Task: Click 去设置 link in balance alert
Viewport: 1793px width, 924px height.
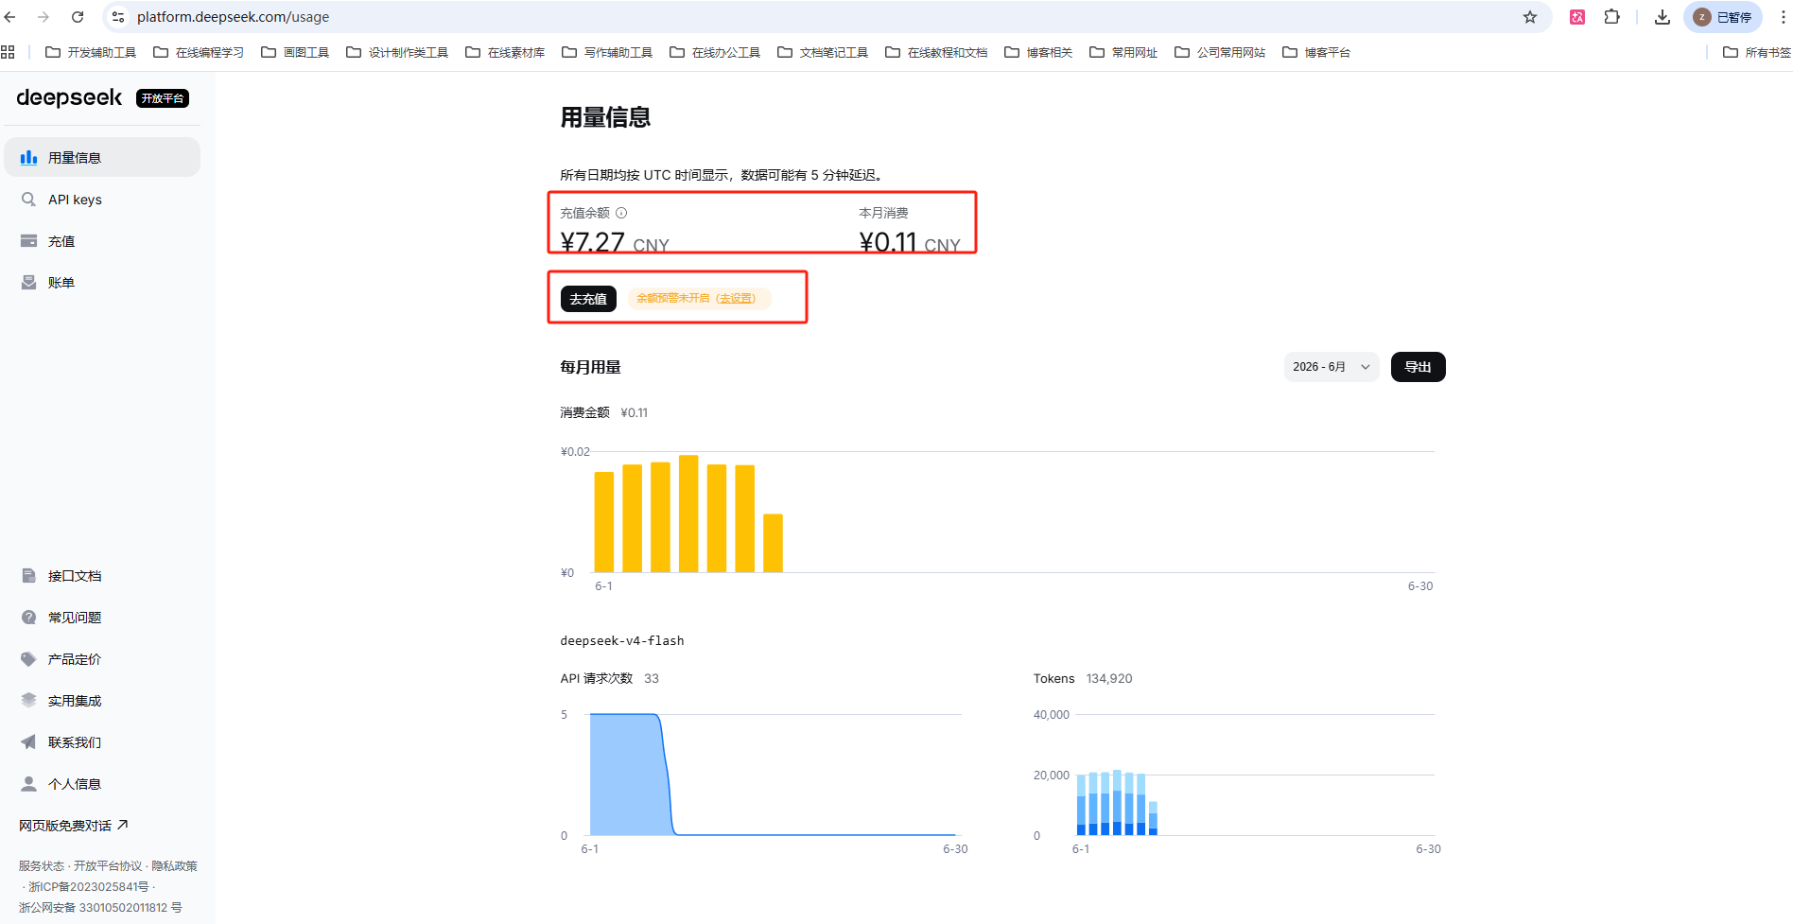Action: (736, 298)
